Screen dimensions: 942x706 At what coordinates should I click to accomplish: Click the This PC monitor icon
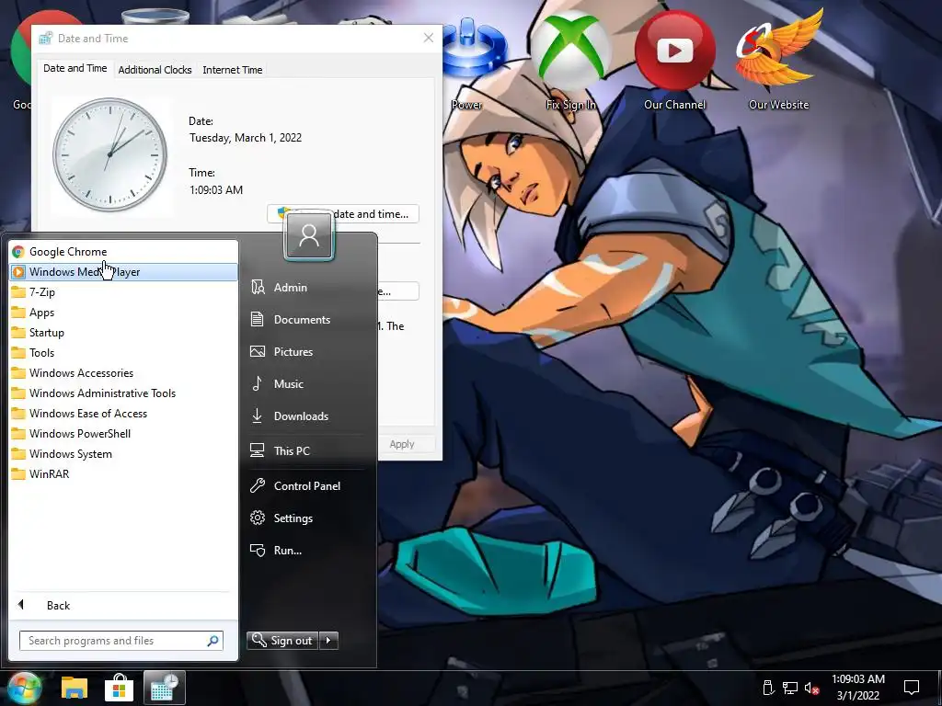click(258, 450)
